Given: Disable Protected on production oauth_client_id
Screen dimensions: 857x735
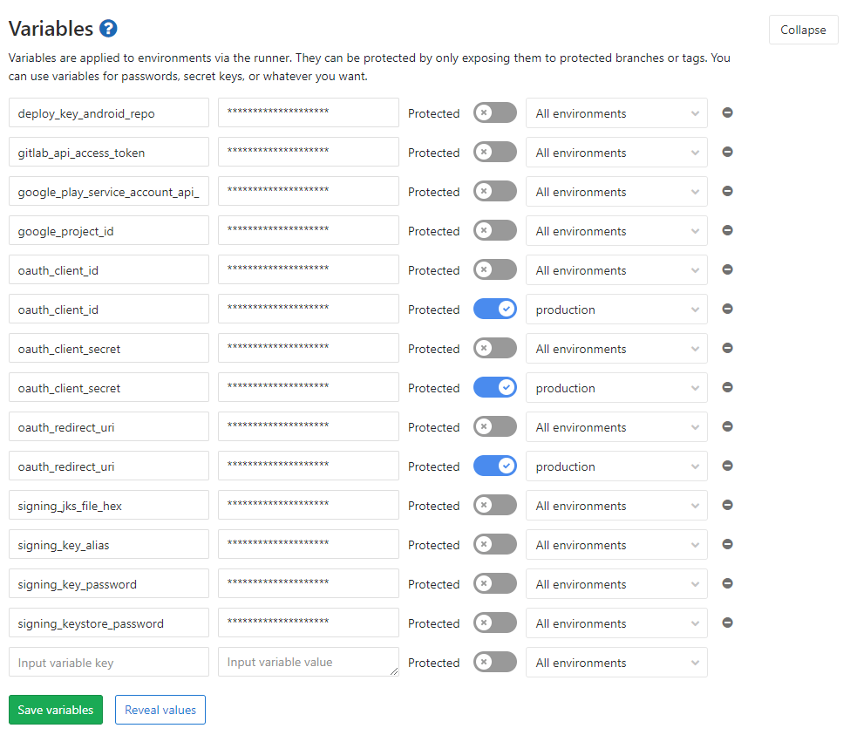Looking at the screenshot, I should point(494,309).
